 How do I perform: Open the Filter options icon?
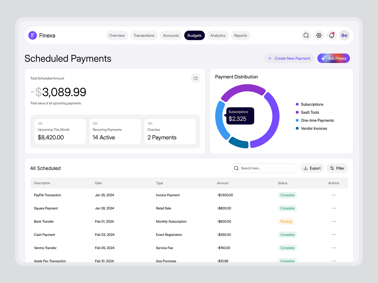[331, 168]
